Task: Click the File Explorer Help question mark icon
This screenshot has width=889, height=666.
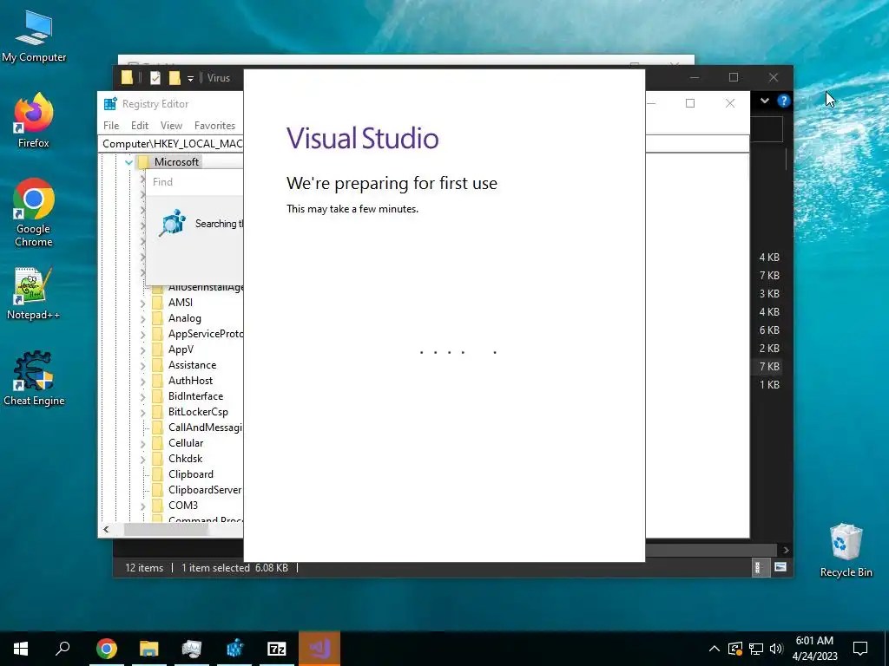Action: point(784,101)
